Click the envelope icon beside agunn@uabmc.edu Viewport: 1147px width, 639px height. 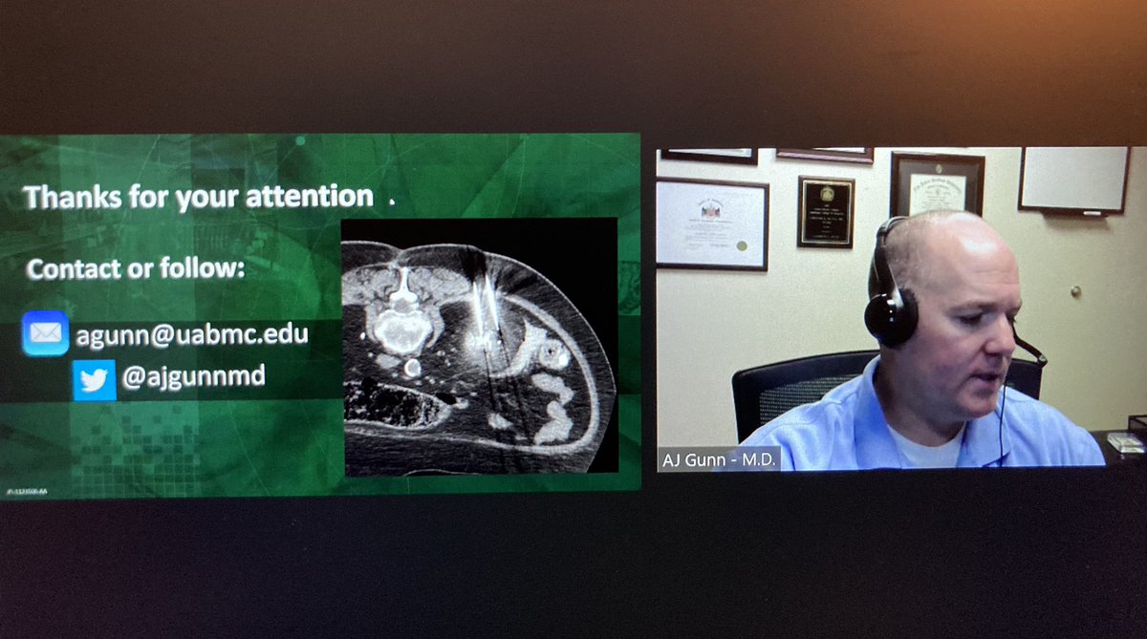pyautogui.click(x=45, y=336)
